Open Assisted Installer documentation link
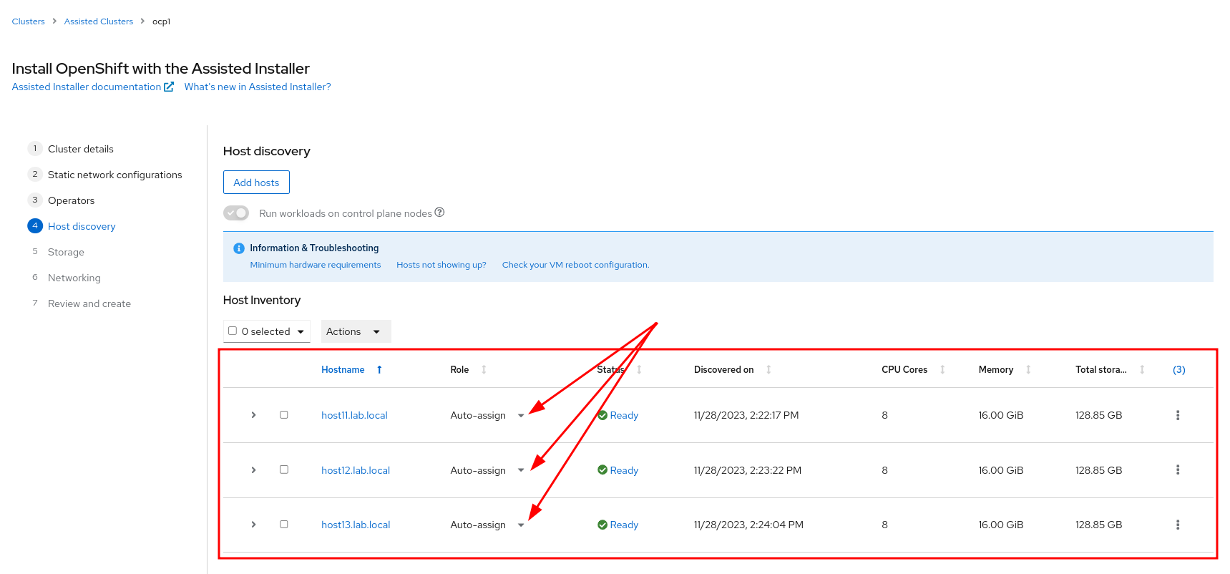1230x574 pixels. [87, 87]
